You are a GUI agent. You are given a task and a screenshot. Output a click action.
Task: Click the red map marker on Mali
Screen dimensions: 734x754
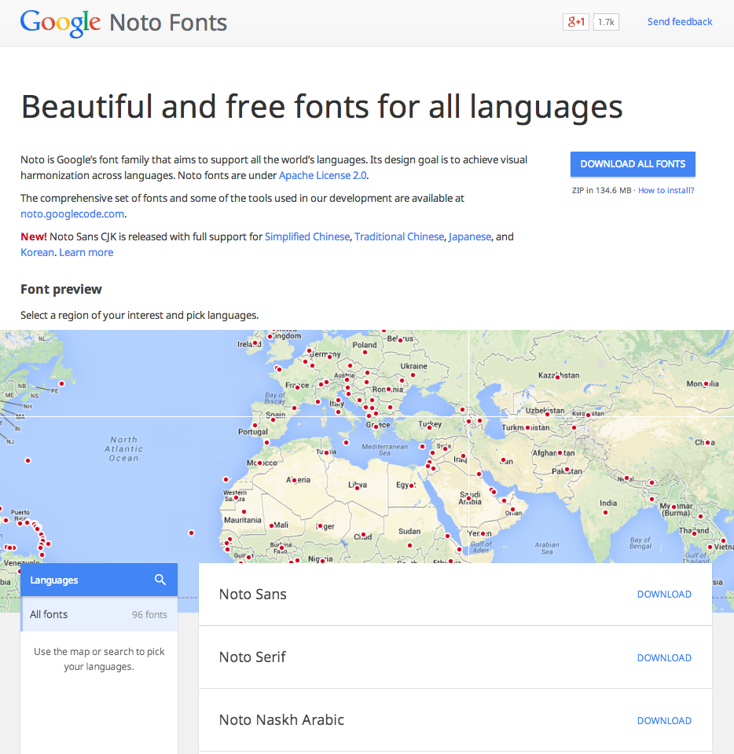point(272,525)
